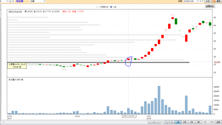This screenshot has width=222, height=125.
Task: Click the 11/03 2017 axis date label
Action: [x=9, y=117]
